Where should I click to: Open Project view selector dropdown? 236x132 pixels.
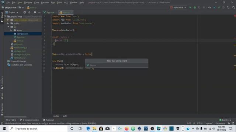tap(12, 12)
